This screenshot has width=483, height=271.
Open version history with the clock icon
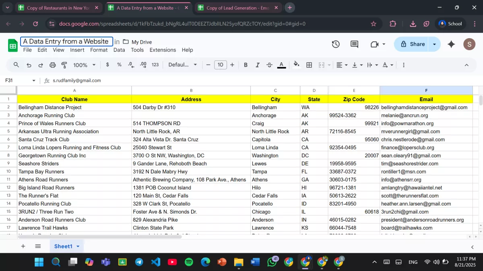pyautogui.click(x=336, y=44)
